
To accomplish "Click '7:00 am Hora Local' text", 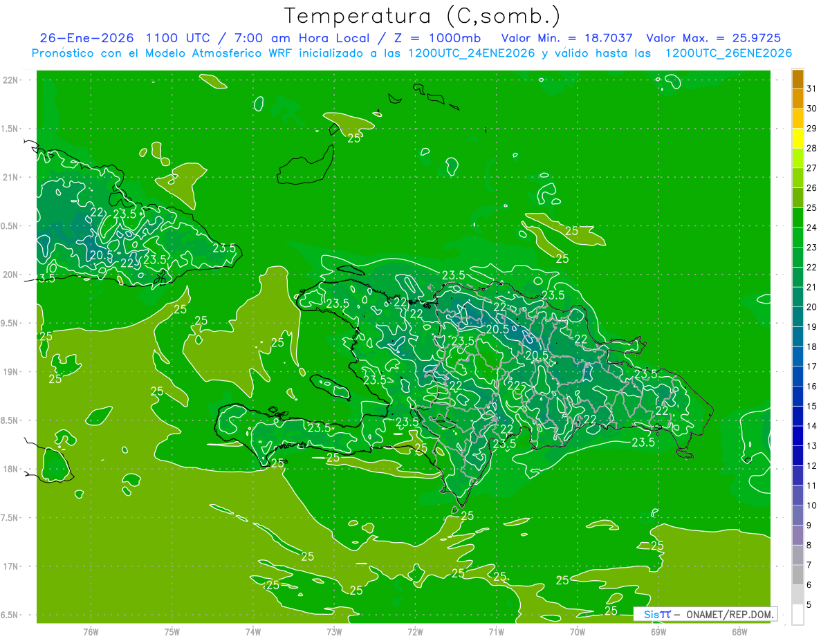I will click(301, 38).
